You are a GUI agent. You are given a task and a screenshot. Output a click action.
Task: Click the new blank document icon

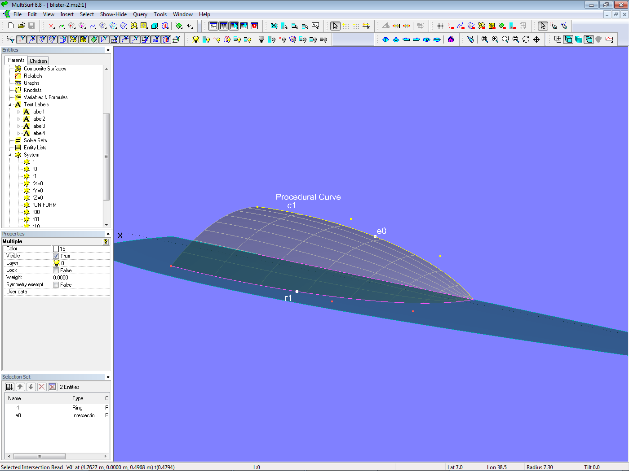(11, 26)
